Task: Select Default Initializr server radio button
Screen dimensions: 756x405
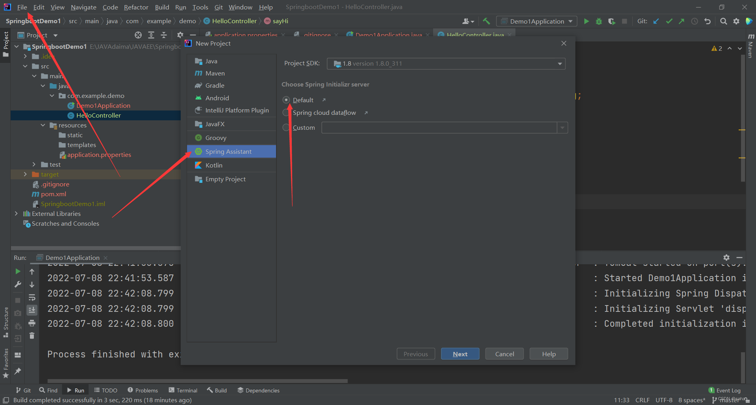Action: coord(286,100)
